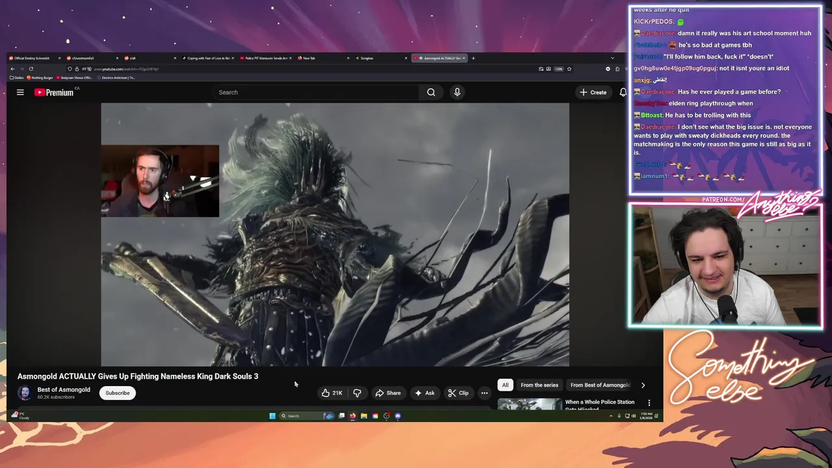Viewport: 832px width, 468px height.
Task: Open the Windows Start menu
Action: 272,416
